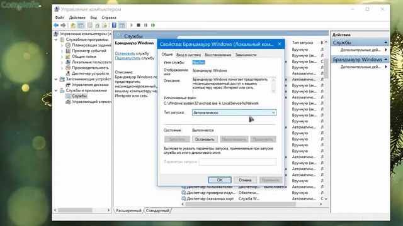Click the Stop service square icon
This screenshot has width=403, height=226.
[139, 25]
